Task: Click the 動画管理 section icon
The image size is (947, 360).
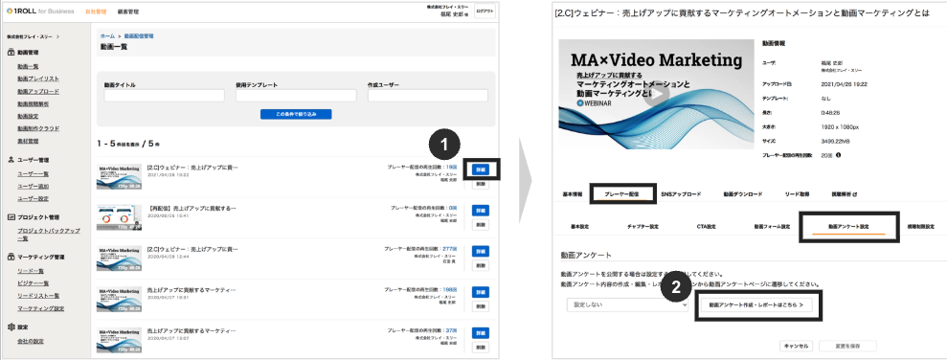Action: (11, 54)
